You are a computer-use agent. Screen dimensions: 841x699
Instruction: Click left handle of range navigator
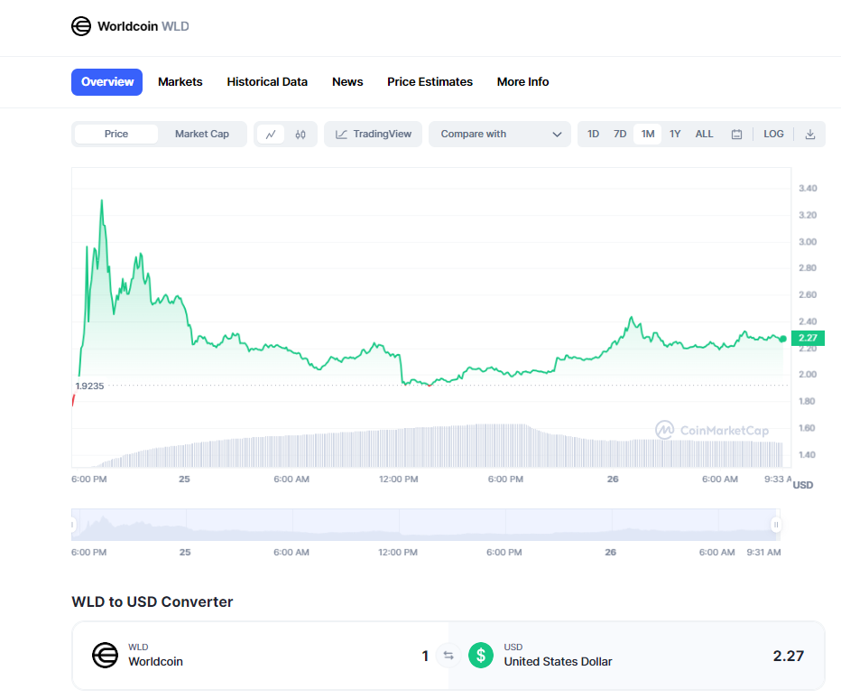pyautogui.click(x=73, y=525)
